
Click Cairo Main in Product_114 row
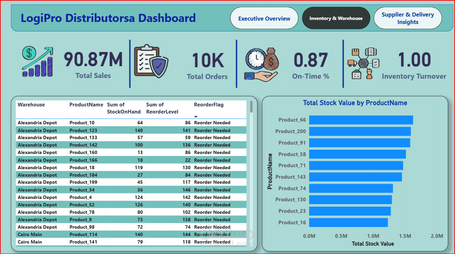[x=30, y=234]
